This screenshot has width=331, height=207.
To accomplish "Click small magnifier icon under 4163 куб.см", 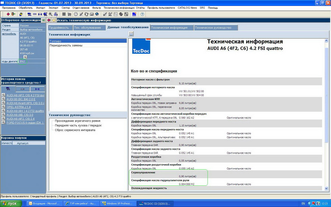I will 25,57.
